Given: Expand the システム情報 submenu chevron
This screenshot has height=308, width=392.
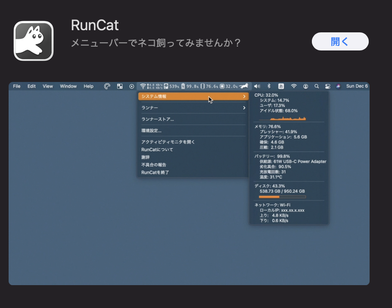Looking at the screenshot, I should pos(244,96).
